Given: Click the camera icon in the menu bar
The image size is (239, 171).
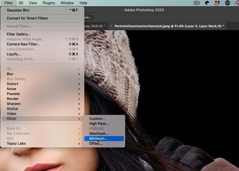Looking at the screenshot, I should point(197,3).
